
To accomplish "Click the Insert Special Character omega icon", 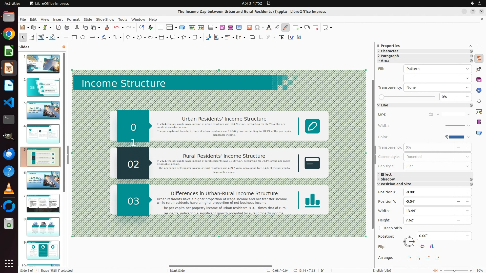I will coord(257,28).
